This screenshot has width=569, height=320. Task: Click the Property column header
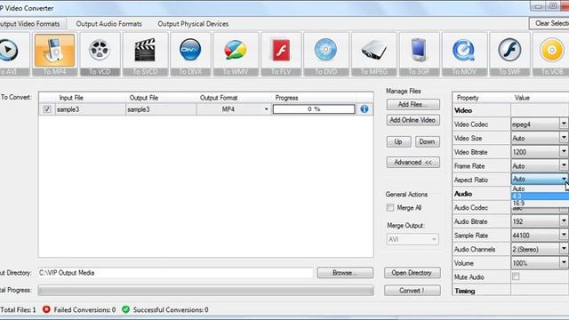click(x=468, y=98)
